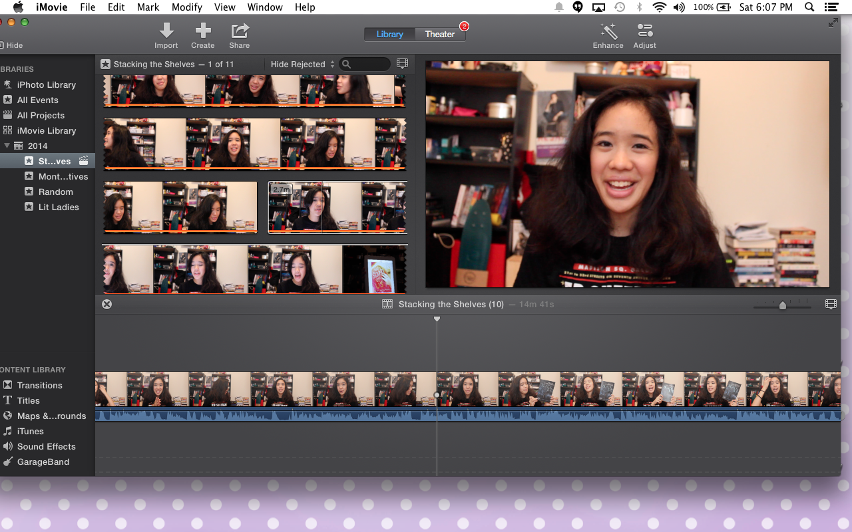Click Hide in the top-left corner
This screenshot has width=852, height=532.
pyautogui.click(x=11, y=45)
